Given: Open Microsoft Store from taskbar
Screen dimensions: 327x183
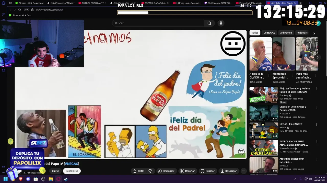Looking at the screenshot, I should 36,179.
